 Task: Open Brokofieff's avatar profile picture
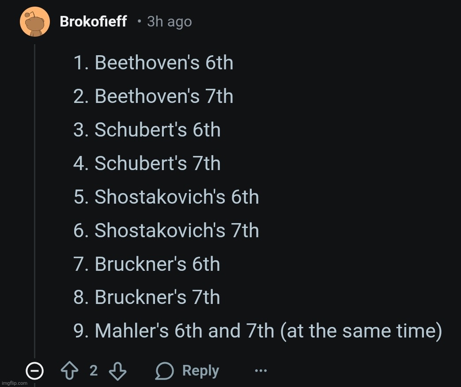point(34,22)
